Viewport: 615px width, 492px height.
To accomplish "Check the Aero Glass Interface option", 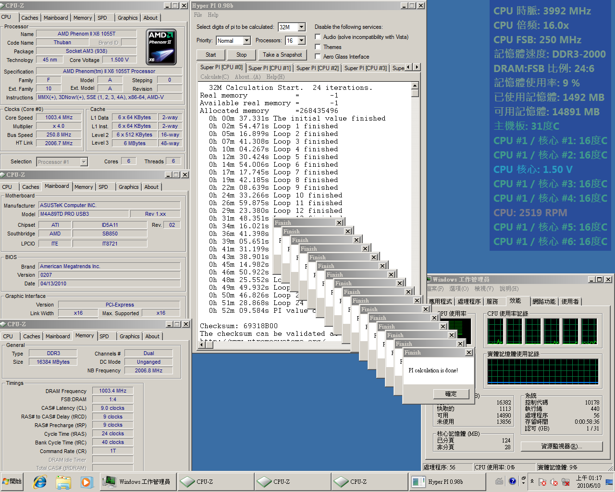I will point(318,57).
